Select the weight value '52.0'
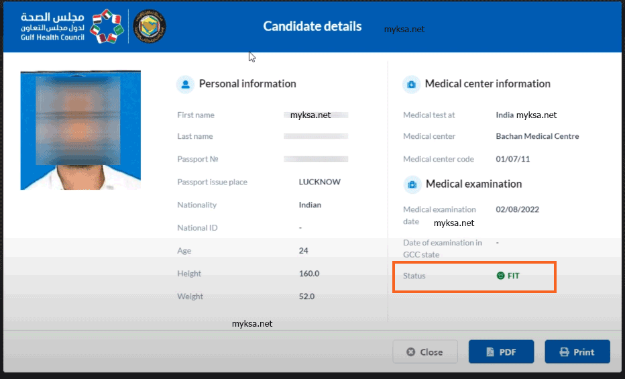Viewport: 625px width, 379px height. coord(306,296)
